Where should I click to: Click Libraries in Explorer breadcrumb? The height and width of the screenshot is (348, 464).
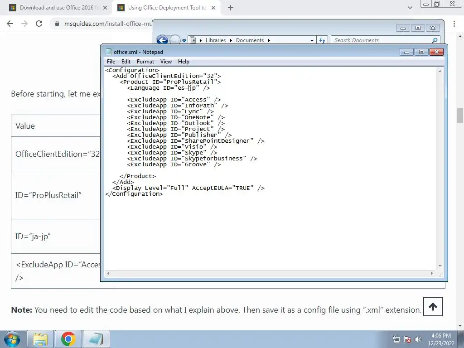(x=215, y=40)
